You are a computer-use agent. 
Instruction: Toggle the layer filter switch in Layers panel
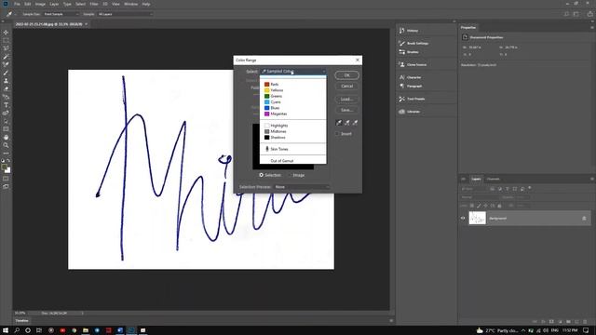[x=530, y=188]
